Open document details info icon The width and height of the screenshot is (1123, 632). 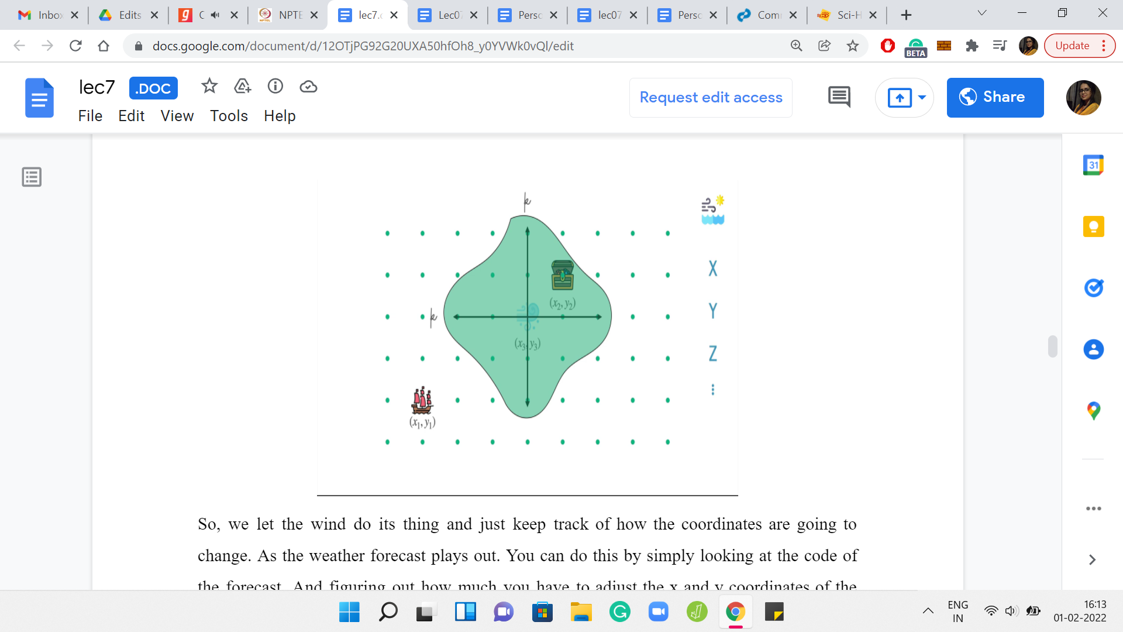(275, 87)
